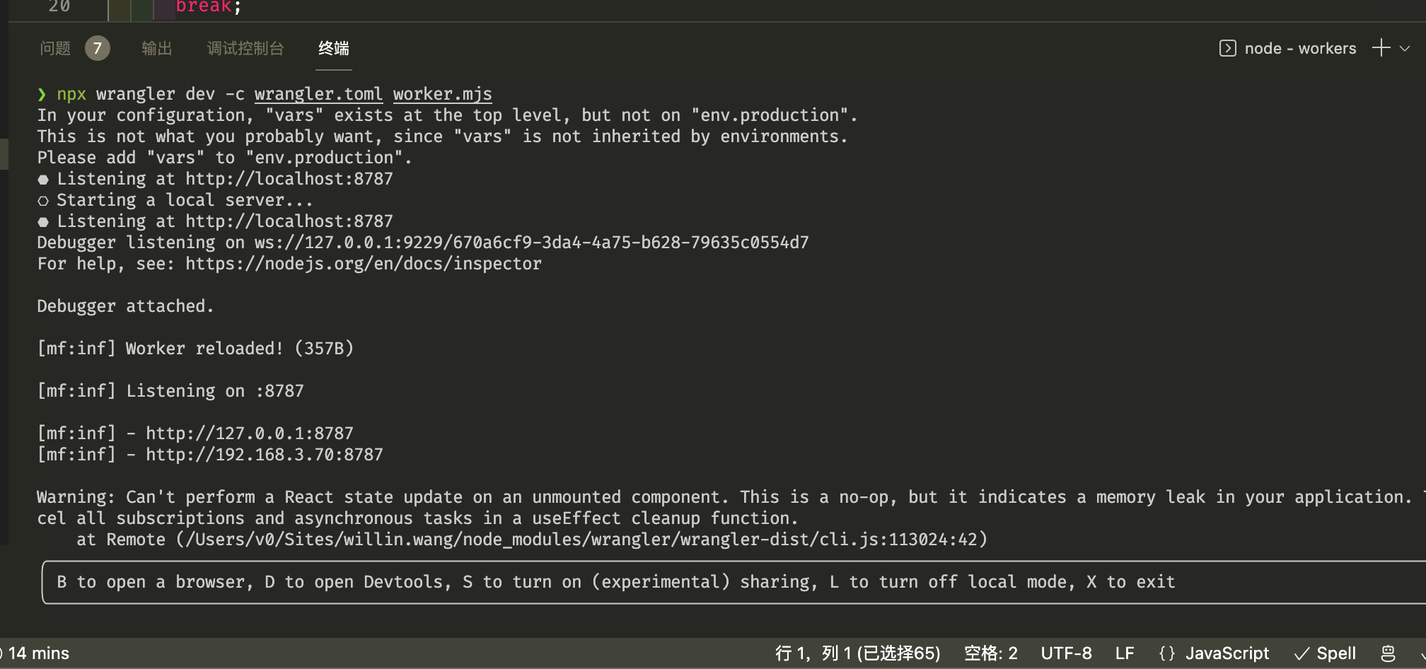The width and height of the screenshot is (1426, 669).
Task: Open cursor position indicator 行 1, 列 1
Action: tap(858, 653)
